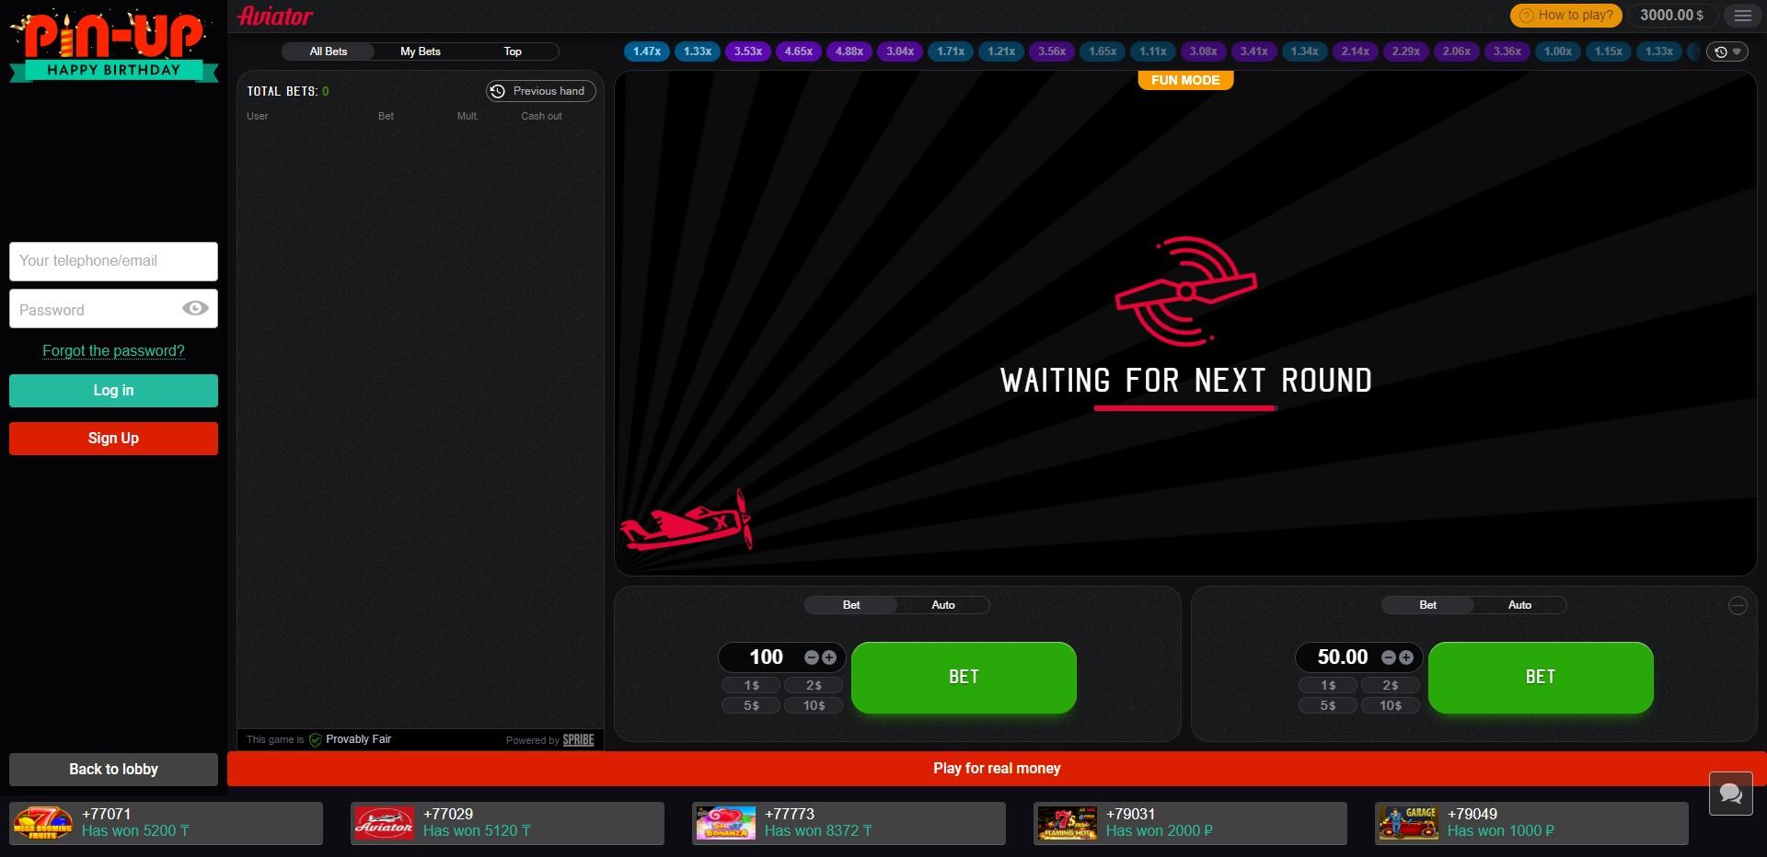This screenshot has height=857, width=1767.
Task: Switch to the My Bets tab
Action: 421,51
